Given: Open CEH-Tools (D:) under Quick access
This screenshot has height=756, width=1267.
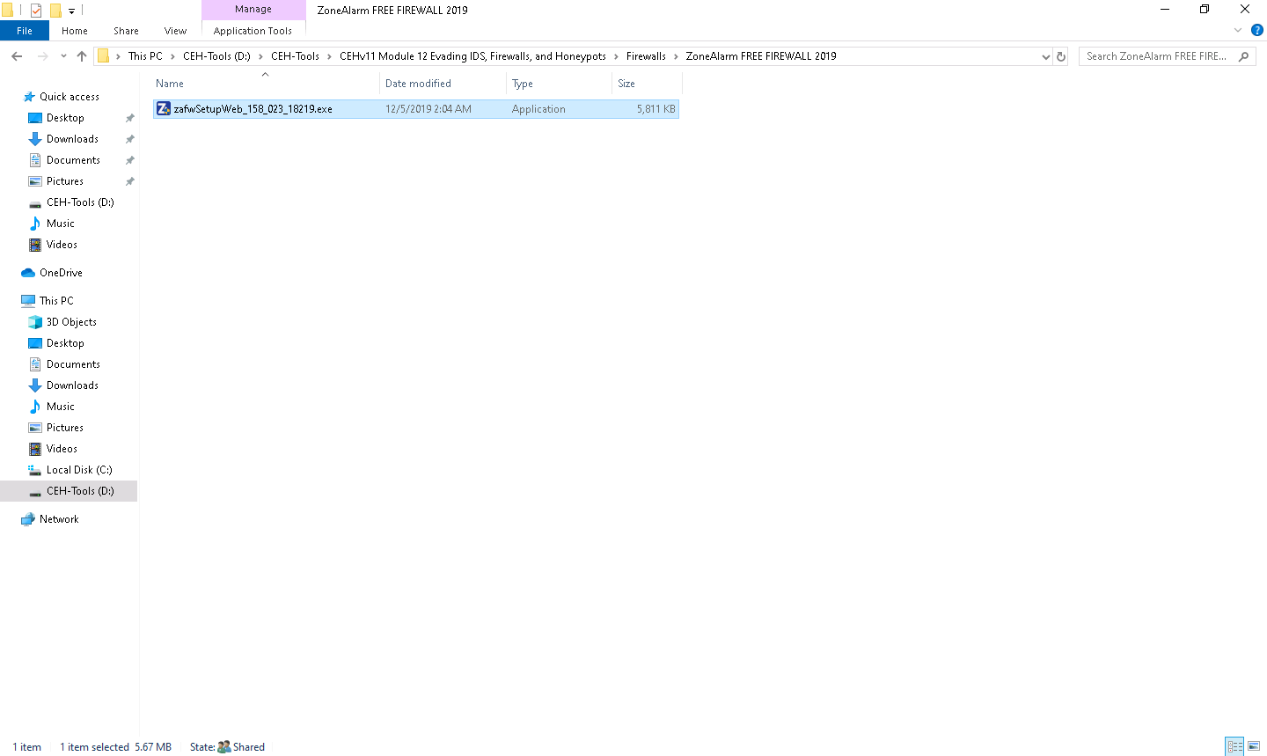Looking at the screenshot, I should click(x=80, y=202).
